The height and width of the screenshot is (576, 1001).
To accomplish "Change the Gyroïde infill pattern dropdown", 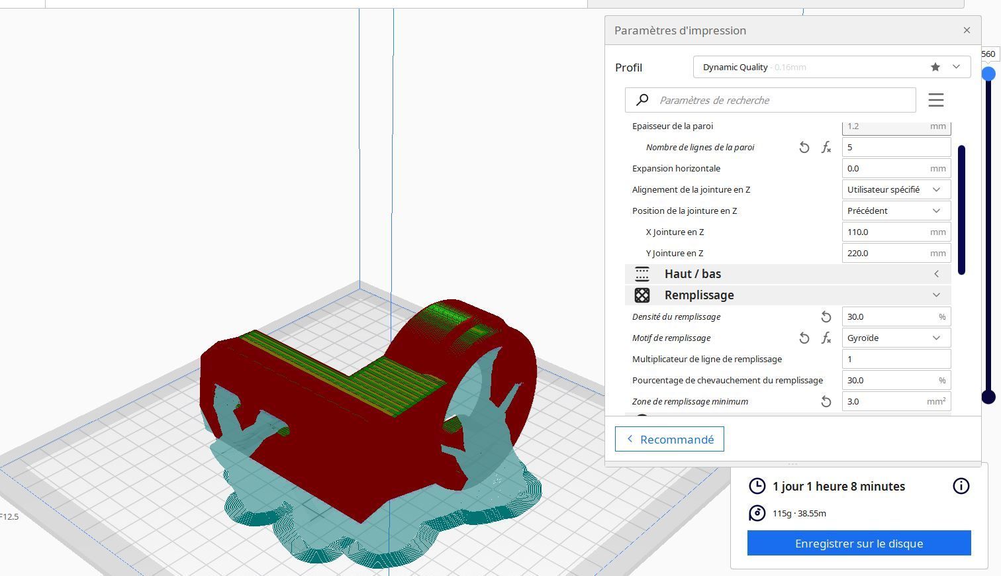I will click(896, 338).
